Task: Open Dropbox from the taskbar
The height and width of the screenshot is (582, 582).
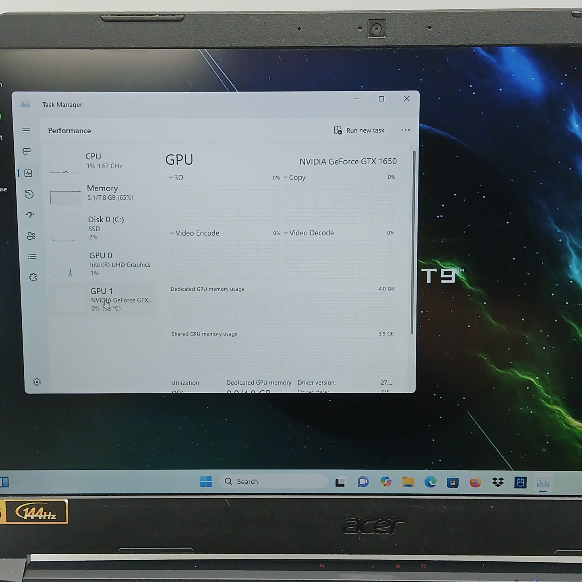Action: pos(498,482)
